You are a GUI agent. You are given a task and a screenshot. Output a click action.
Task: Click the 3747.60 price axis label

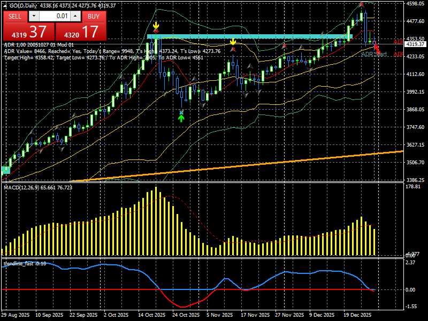(x=416, y=127)
